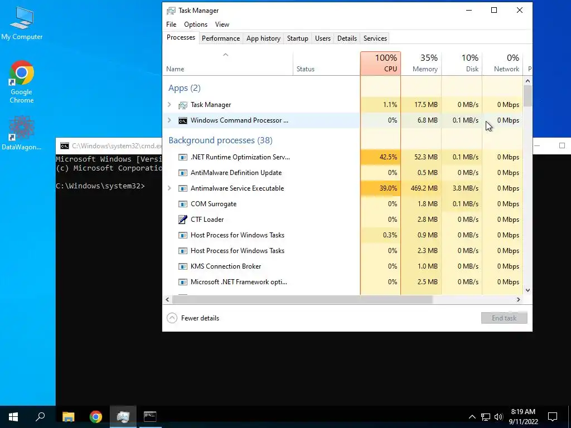Click horizontal scrollbar right arrow
571x428 pixels.
pos(518,299)
